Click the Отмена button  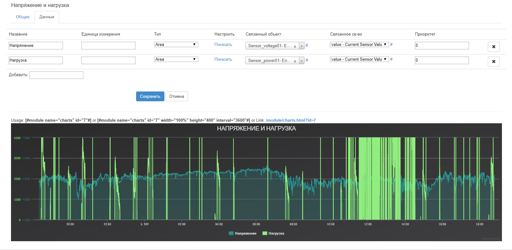(x=176, y=97)
